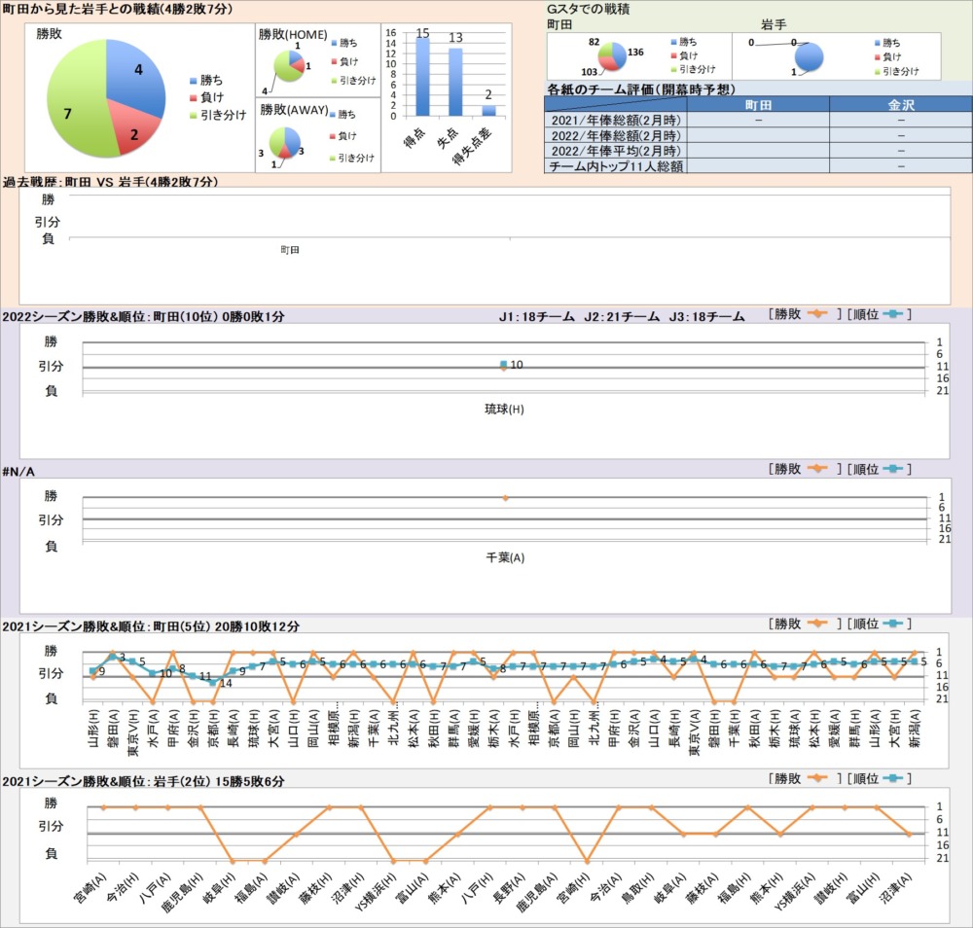The height and width of the screenshot is (928, 973).
Task: Pick the small 得失点差 bar showing 2
Action: [x=488, y=110]
